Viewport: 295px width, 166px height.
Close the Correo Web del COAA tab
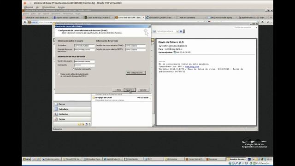[x=143, y=18]
